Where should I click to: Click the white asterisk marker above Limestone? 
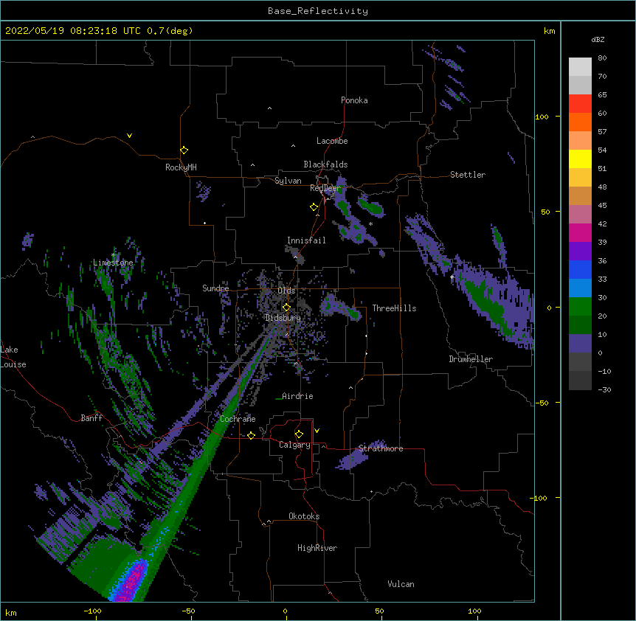pyautogui.click(x=114, y=255)
